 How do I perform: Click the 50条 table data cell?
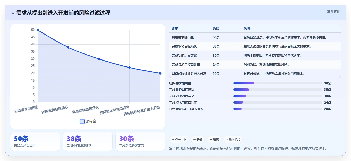pos(216,37)
